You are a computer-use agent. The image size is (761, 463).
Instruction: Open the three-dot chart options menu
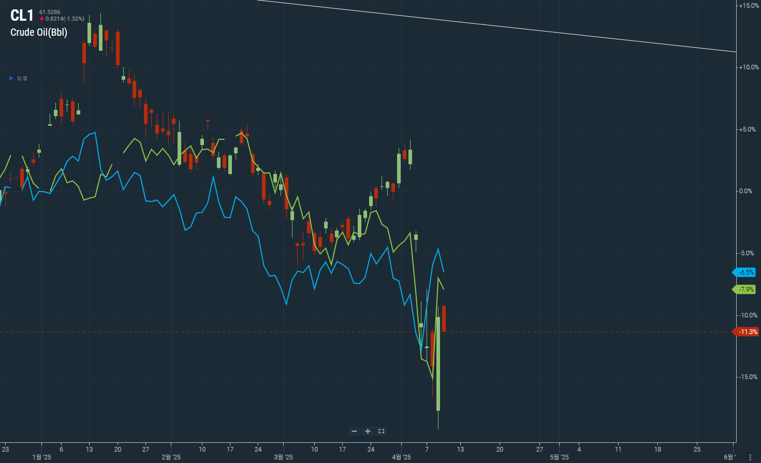[750, 457]
